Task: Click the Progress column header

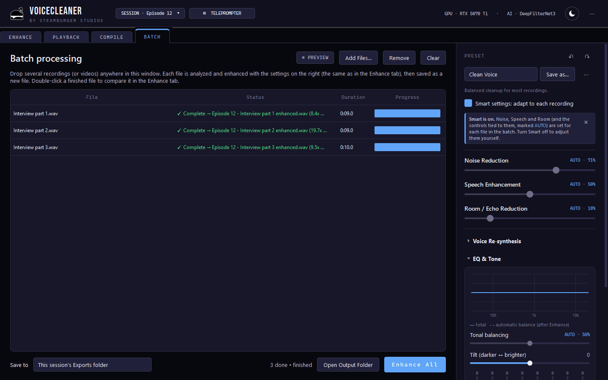Action: pos(407,97)
